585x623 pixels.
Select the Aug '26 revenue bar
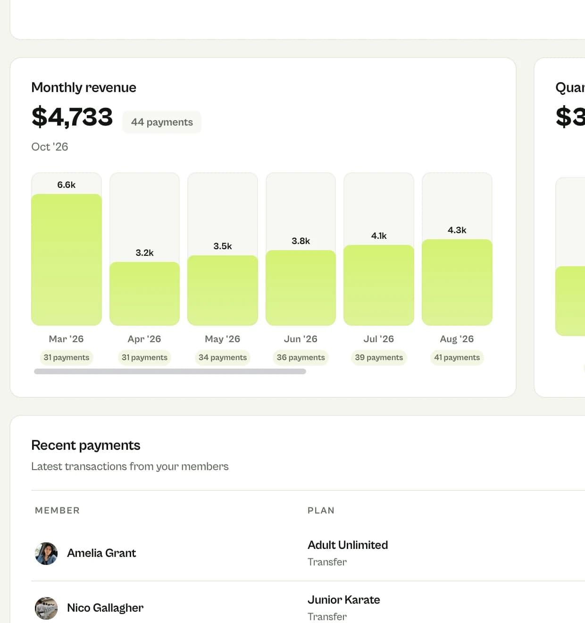coord(457,282)
